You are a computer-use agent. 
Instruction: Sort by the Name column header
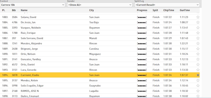coord(24,10)
